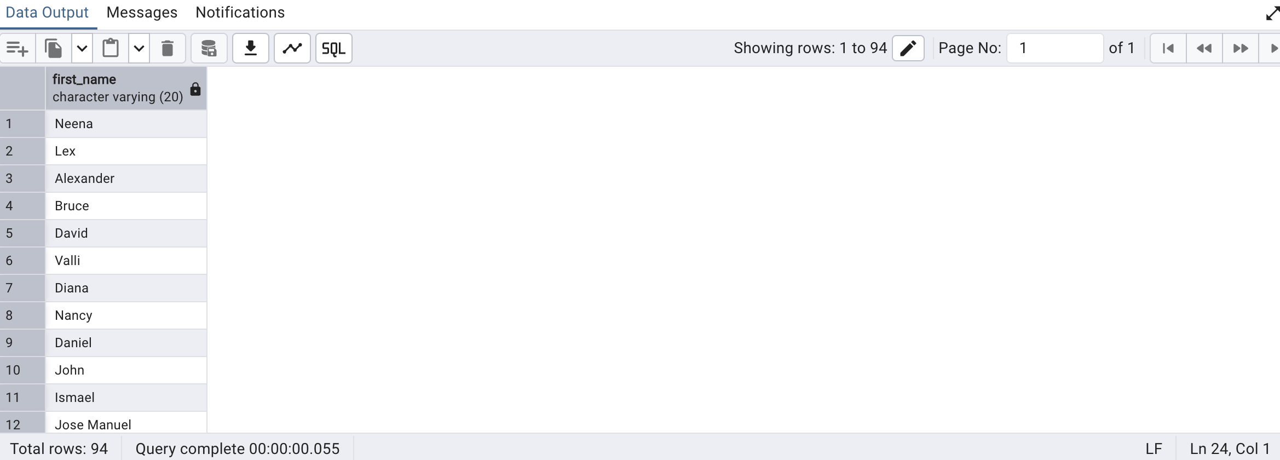Maximize the results panel with expand arrow

[1272, 13]
